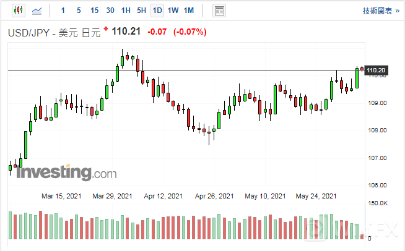The height and width of the screenshot is (251, 405).
Task: Click the Mar 29, 2021 date marker
Action: coord(112,196)
